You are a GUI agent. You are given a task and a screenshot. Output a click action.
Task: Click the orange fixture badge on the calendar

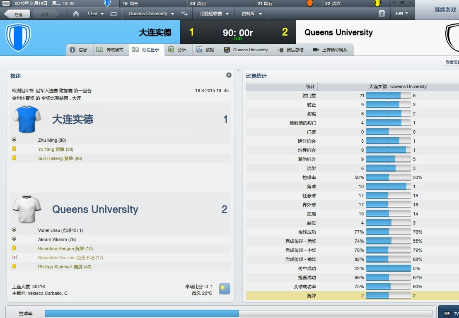[x=309, y=3]
